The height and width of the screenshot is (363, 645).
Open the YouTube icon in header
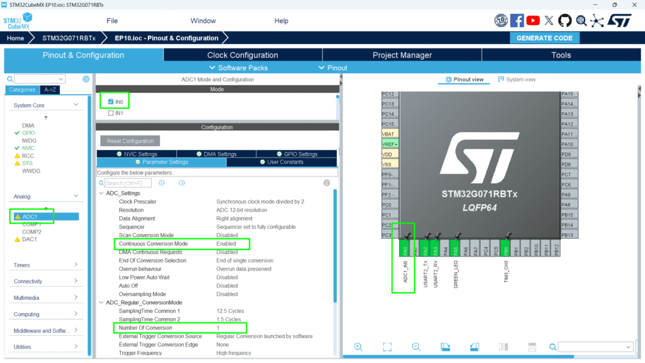533,21
